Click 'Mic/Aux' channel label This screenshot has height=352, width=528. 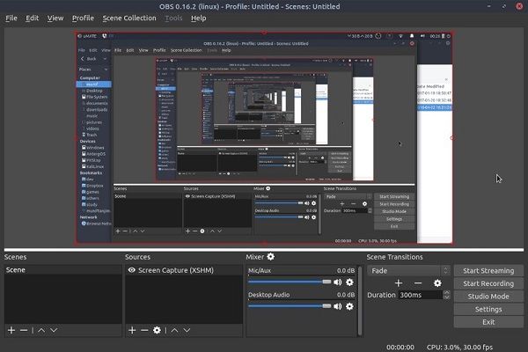click(x=260, y=270)
